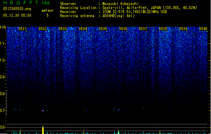
Task: Click the tall yellow intensity spike near 0532
Action: [x=43, y=130]
